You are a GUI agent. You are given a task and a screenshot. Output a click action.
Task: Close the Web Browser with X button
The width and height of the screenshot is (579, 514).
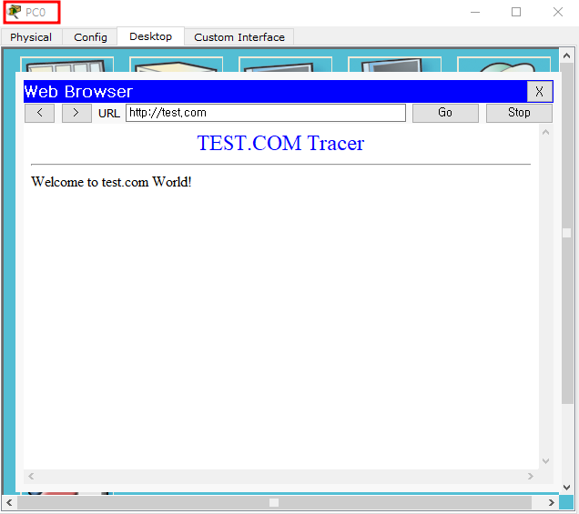click(539, 92)
